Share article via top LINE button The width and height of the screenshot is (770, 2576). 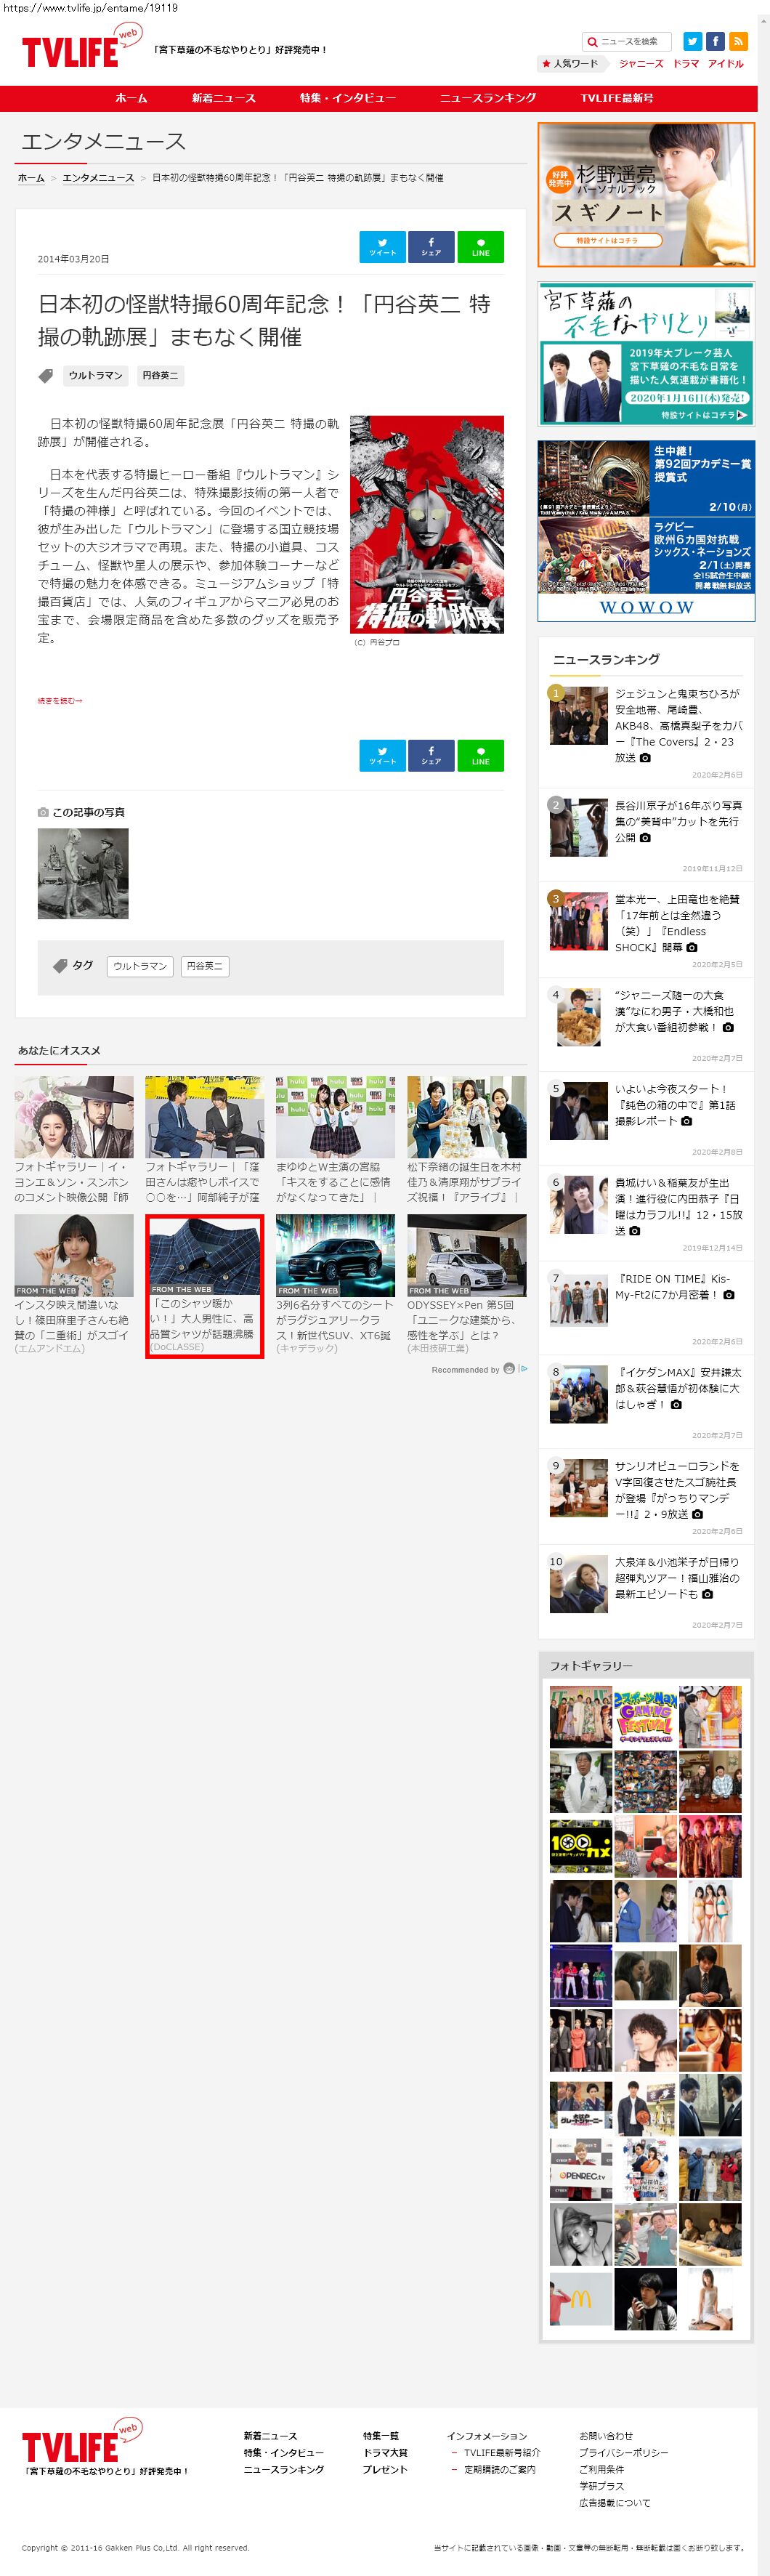480,246
